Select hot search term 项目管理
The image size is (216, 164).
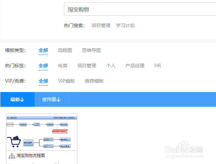click(x=101, y=25)
